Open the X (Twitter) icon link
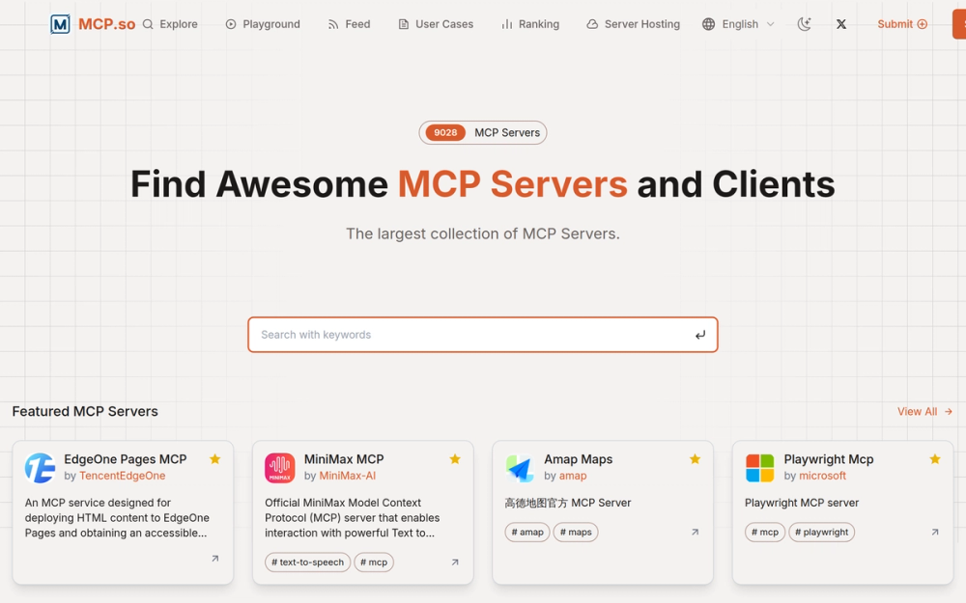Screen dimensions: 966x603 pyautogui.click(x=841, y=24)
